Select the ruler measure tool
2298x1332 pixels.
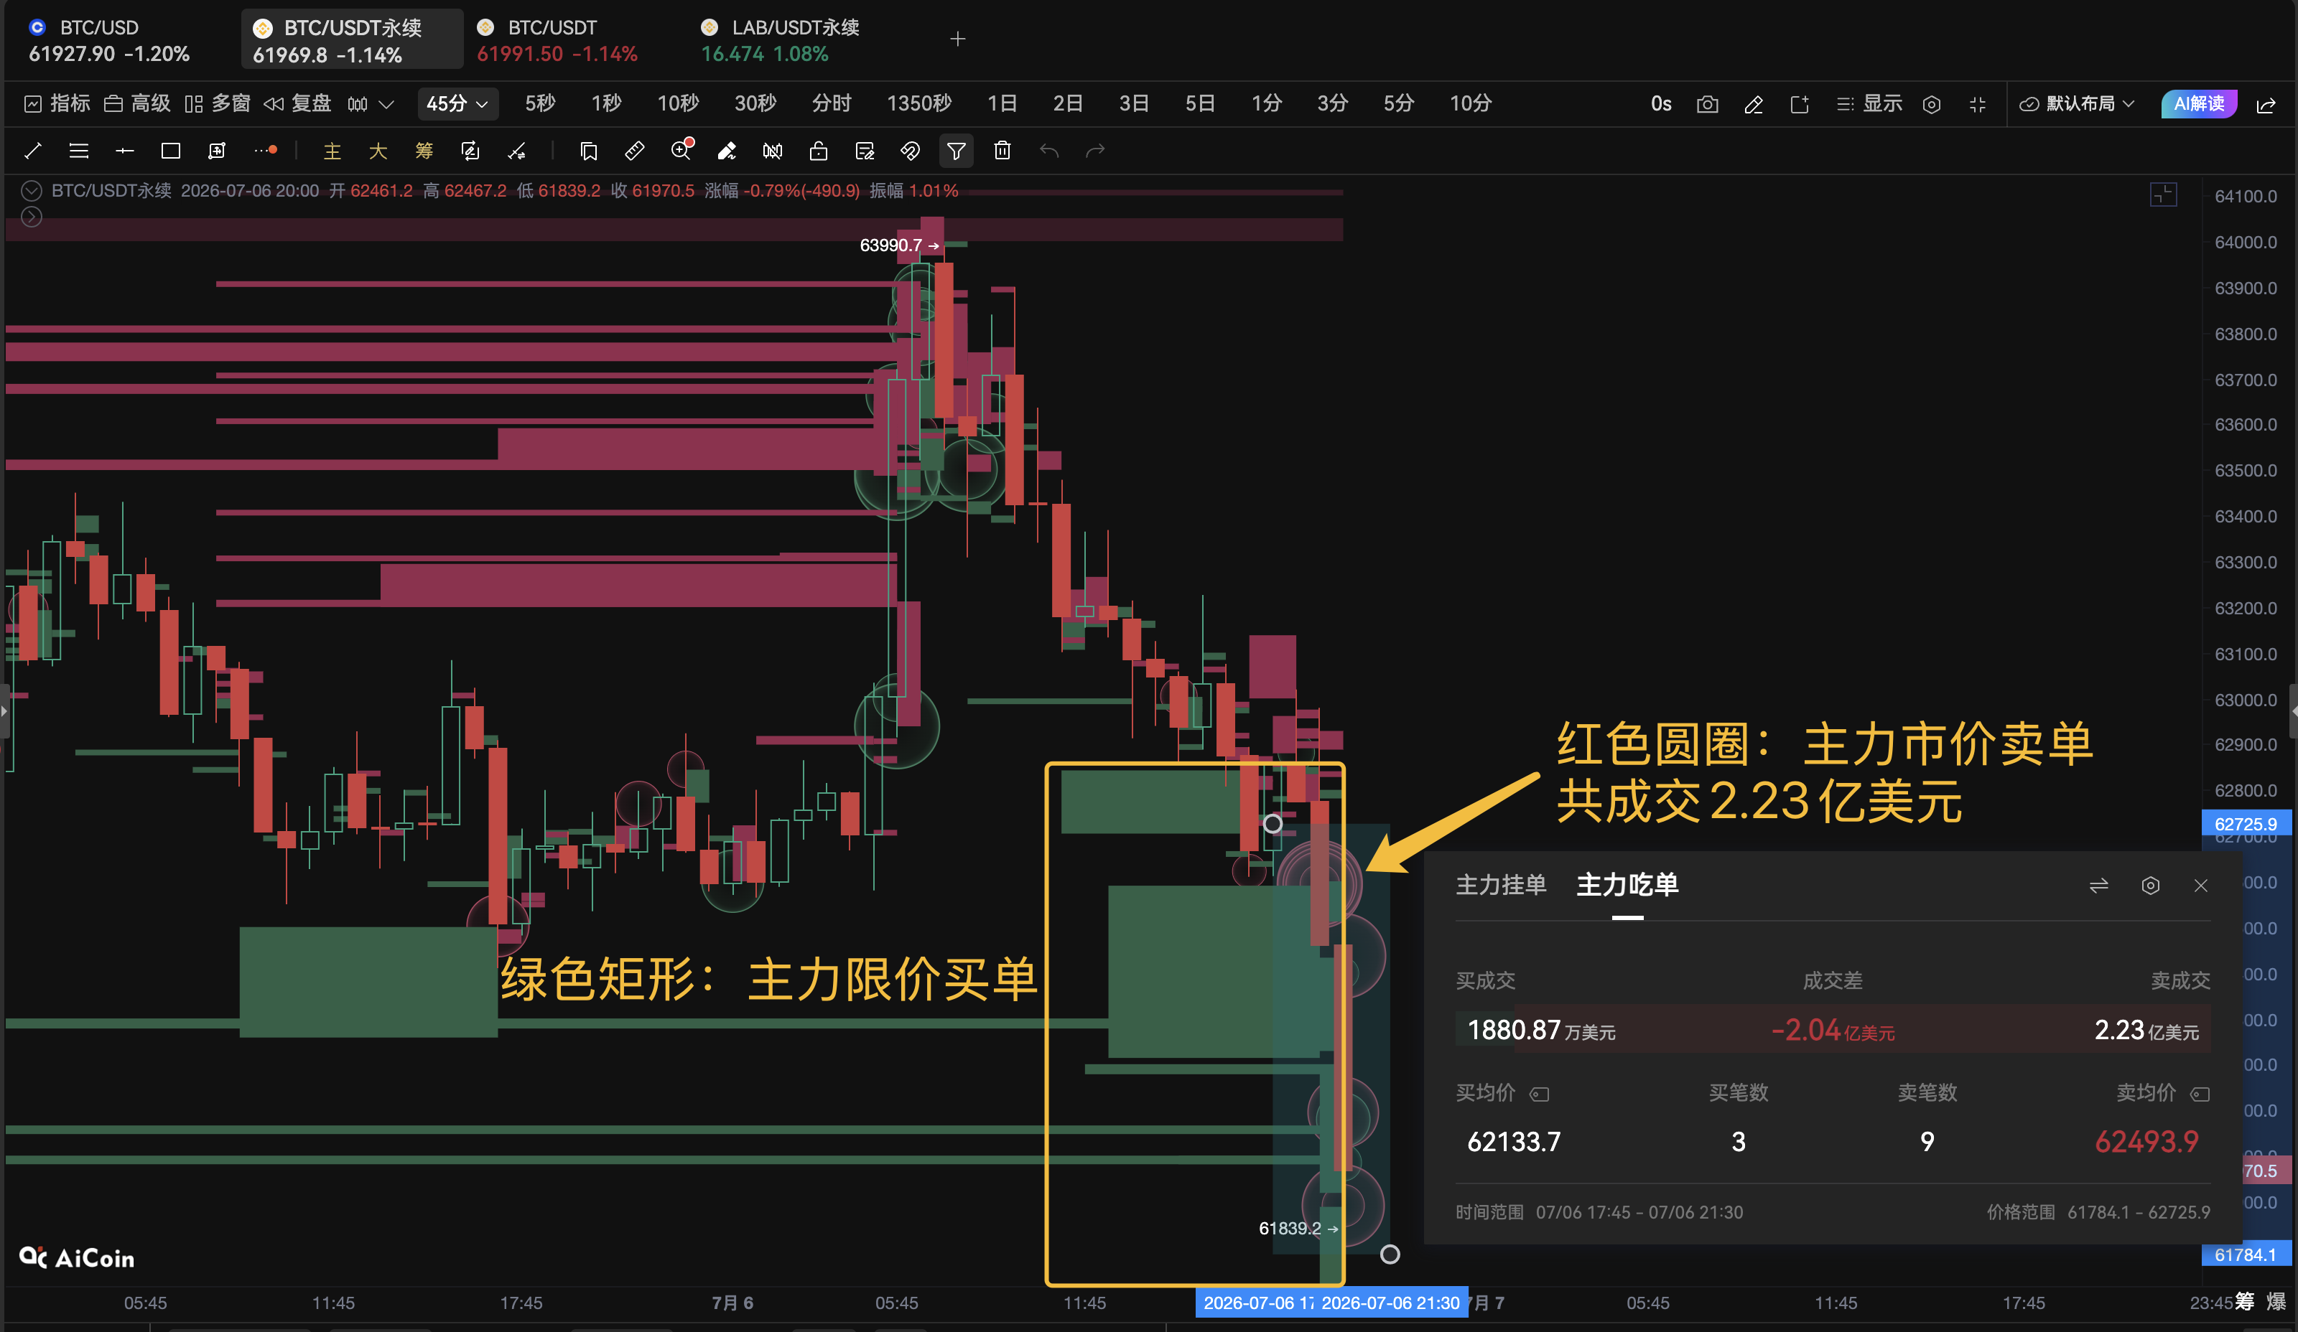635,151
